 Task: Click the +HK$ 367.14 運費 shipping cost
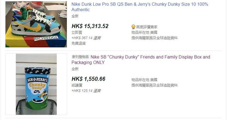86,38
